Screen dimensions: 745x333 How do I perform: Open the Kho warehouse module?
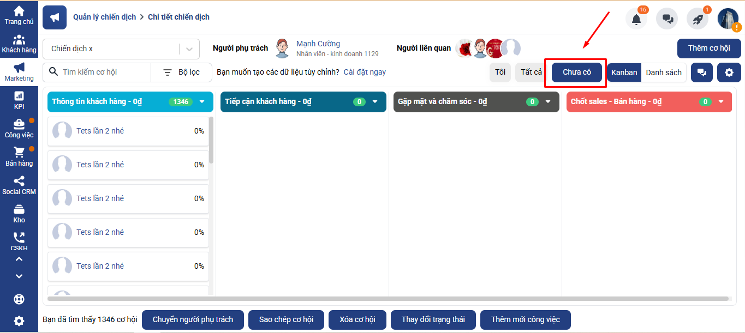click(19, 213)
